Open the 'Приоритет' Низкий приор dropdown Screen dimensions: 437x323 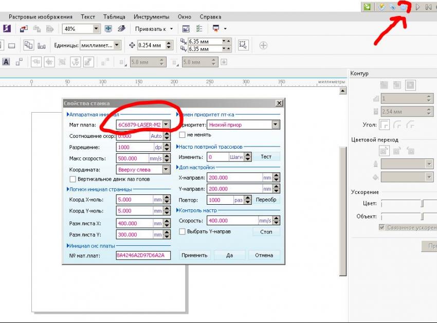coord(276,124)
